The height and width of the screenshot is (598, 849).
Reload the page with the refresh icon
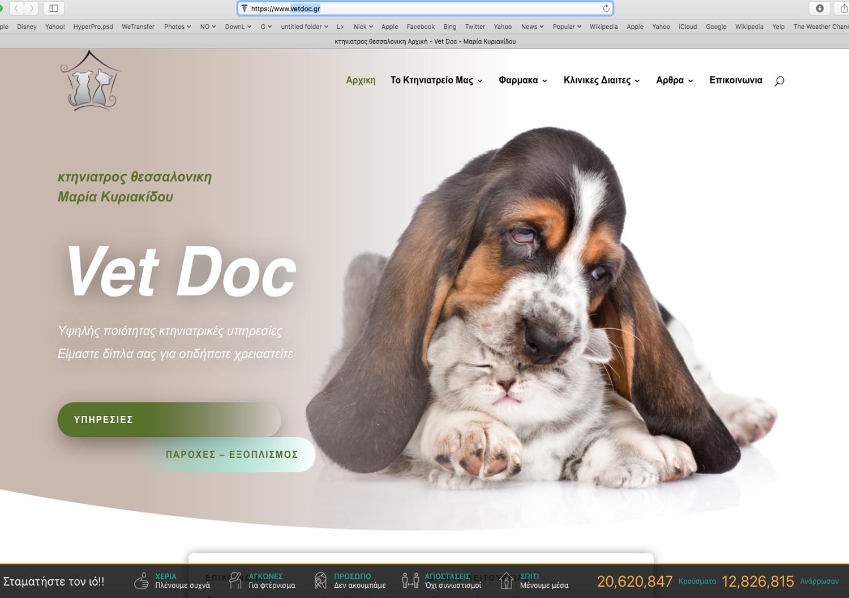[x=606, y=8]
